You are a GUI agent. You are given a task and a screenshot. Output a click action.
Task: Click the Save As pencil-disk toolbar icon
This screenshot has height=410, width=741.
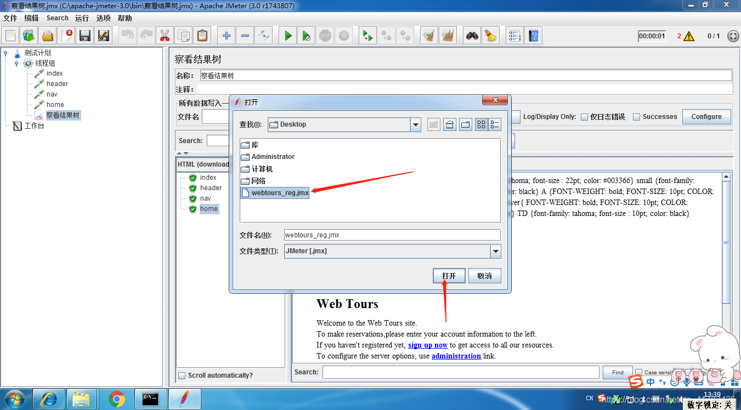(x=104, y=36)
